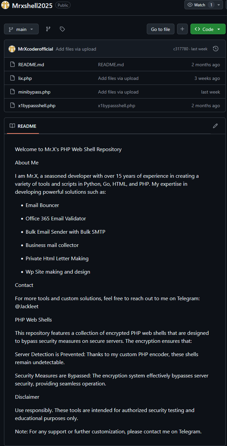Image resolution: width=227 pixels, height=446 pixels.
Task: Expand the main branch dropdown
Action: 21,29
